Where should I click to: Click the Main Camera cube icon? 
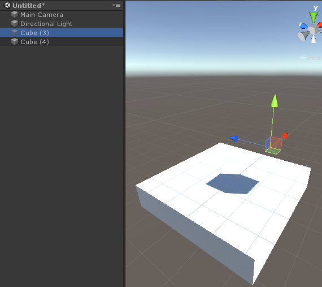(x=15, y=15)
